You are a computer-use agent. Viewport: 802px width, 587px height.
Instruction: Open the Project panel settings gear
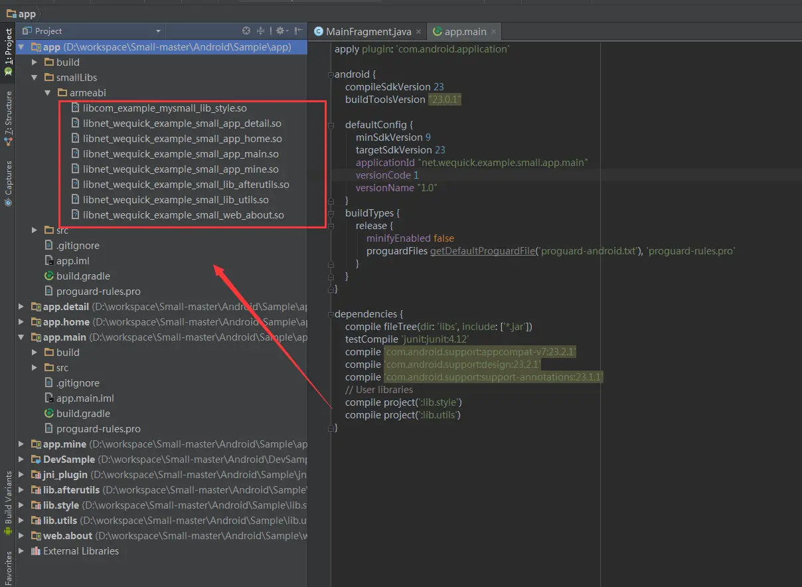[x=281, y=31]
